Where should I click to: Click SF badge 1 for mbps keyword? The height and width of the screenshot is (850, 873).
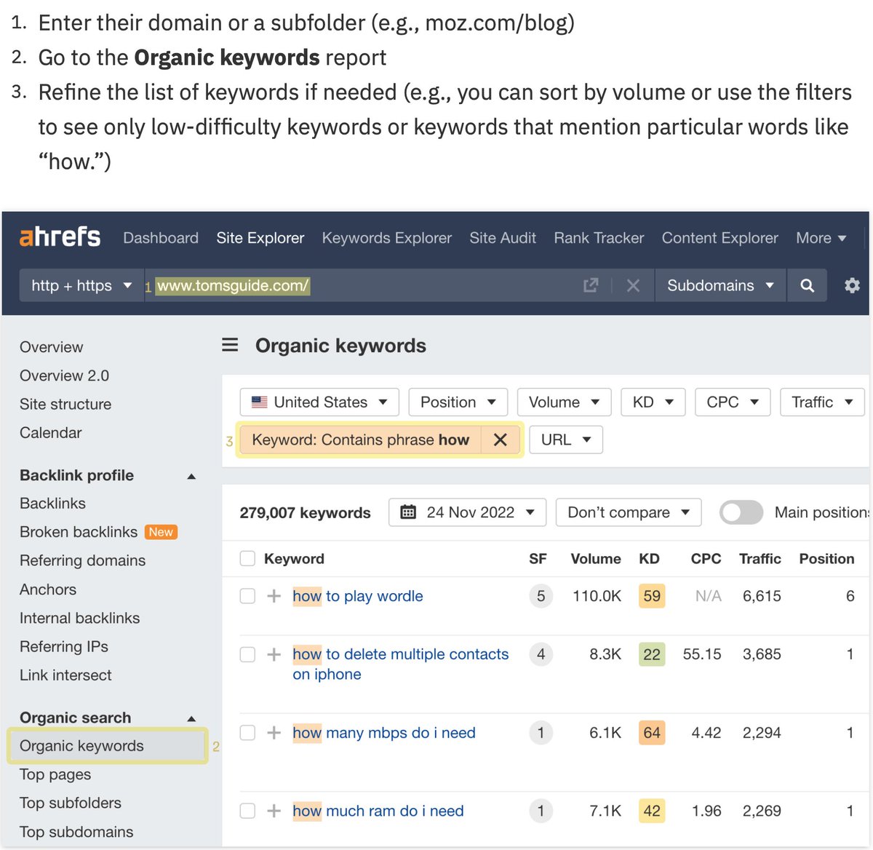pyautogui.click(x=541, y=733)
